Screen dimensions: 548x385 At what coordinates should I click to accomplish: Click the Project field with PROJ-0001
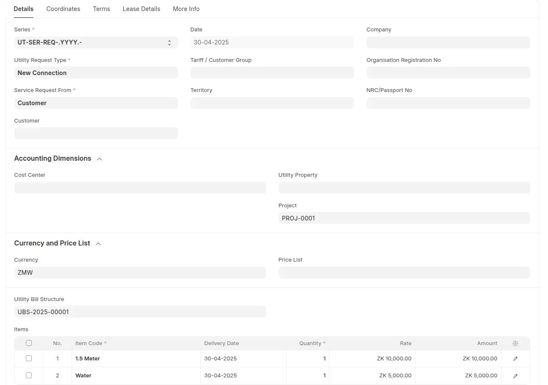(404, 218)
